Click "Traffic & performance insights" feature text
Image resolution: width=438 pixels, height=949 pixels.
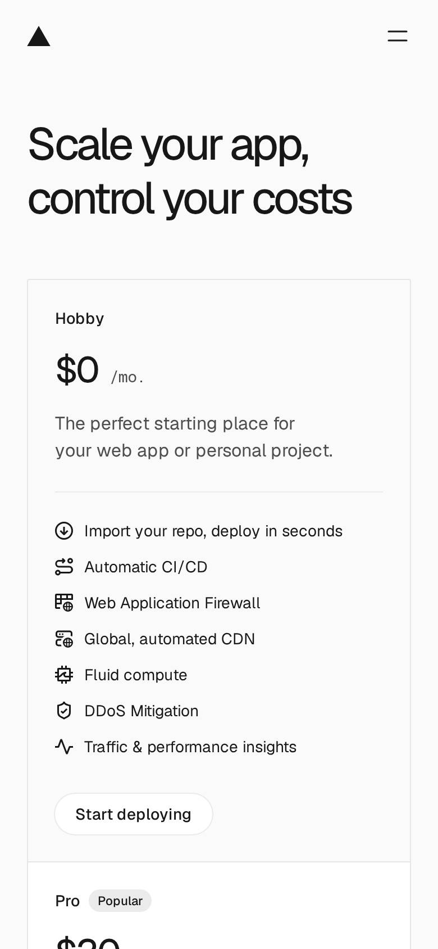[x=190, y=747]
